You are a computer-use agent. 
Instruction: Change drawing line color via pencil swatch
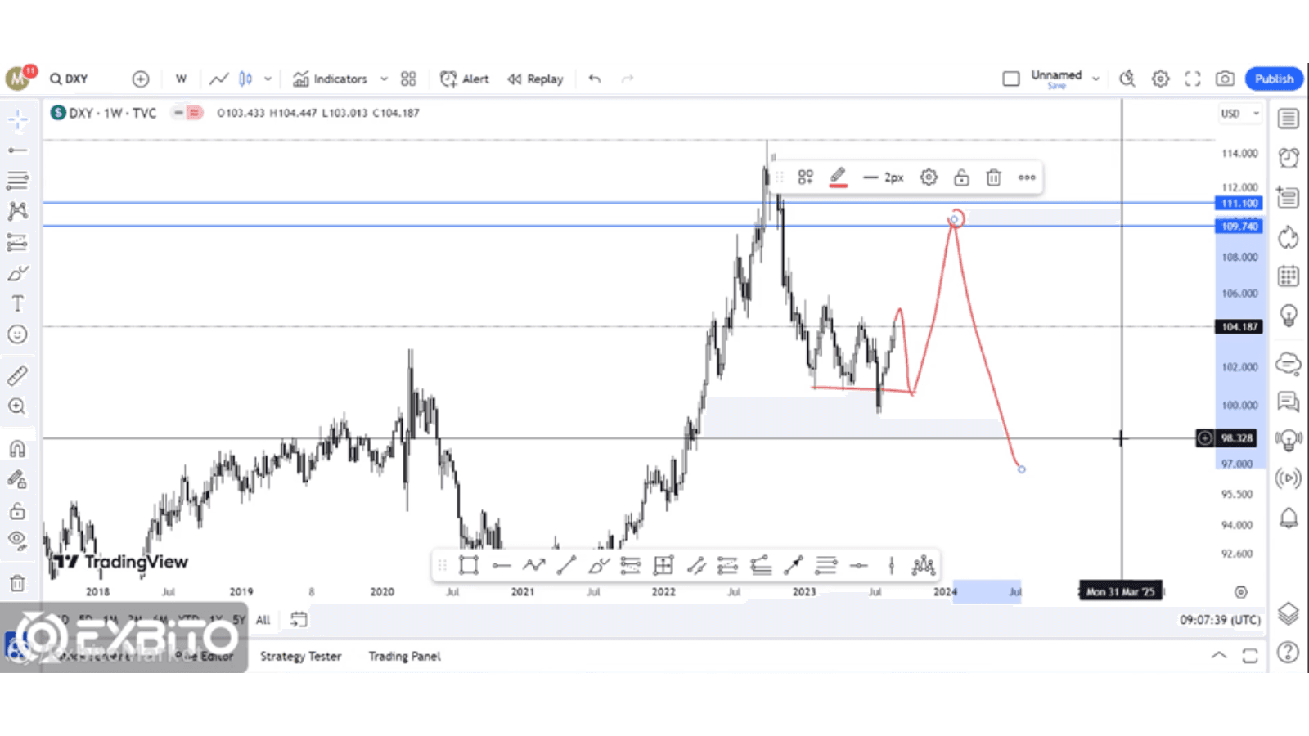(x=838, y=177)
